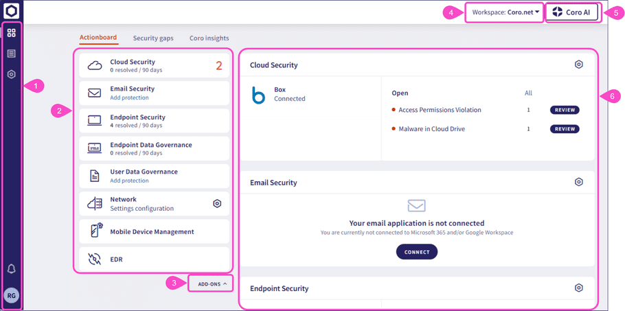Click the red 2 count on Cloud Security

coord(219,66)
